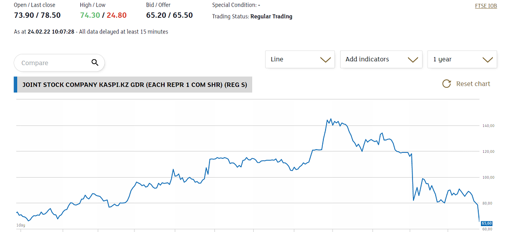Select the JOINT STOCK COMPANY KASPI.KZ GDR label
Viewport: 515px width, 232px height.
134,85
